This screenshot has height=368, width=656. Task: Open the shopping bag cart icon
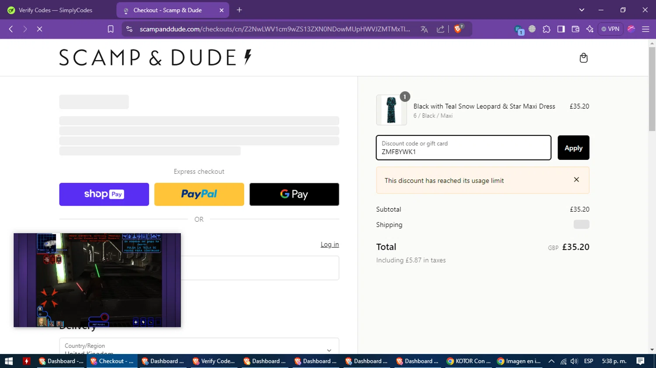click(583, 58)
